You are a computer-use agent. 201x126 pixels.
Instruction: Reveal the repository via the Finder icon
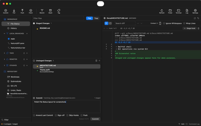click(170, 11)
